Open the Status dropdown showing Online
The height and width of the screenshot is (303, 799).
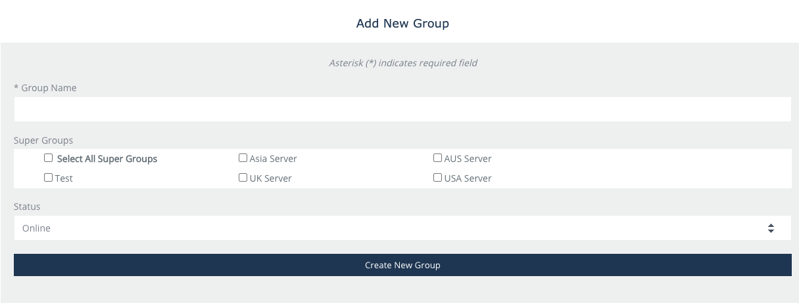[x=395, y=228]
